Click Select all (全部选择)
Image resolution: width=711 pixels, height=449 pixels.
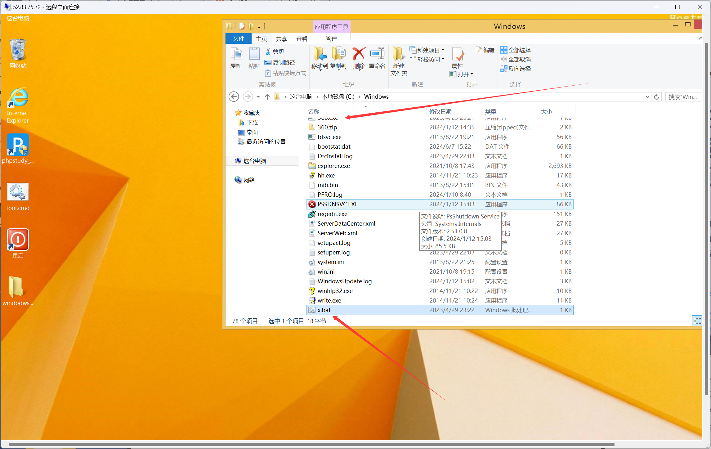click(516, 50)
